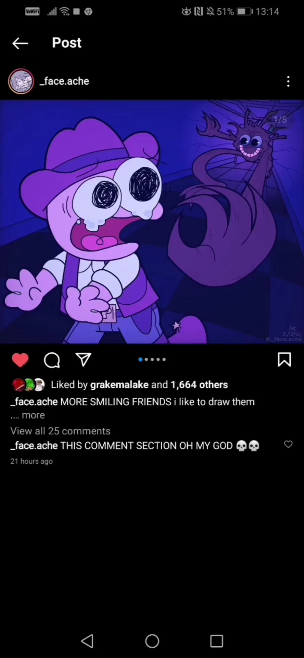Tap the _face.ache name in comment
This screenshot has width=304, height=658.
[x=34, y=446]
